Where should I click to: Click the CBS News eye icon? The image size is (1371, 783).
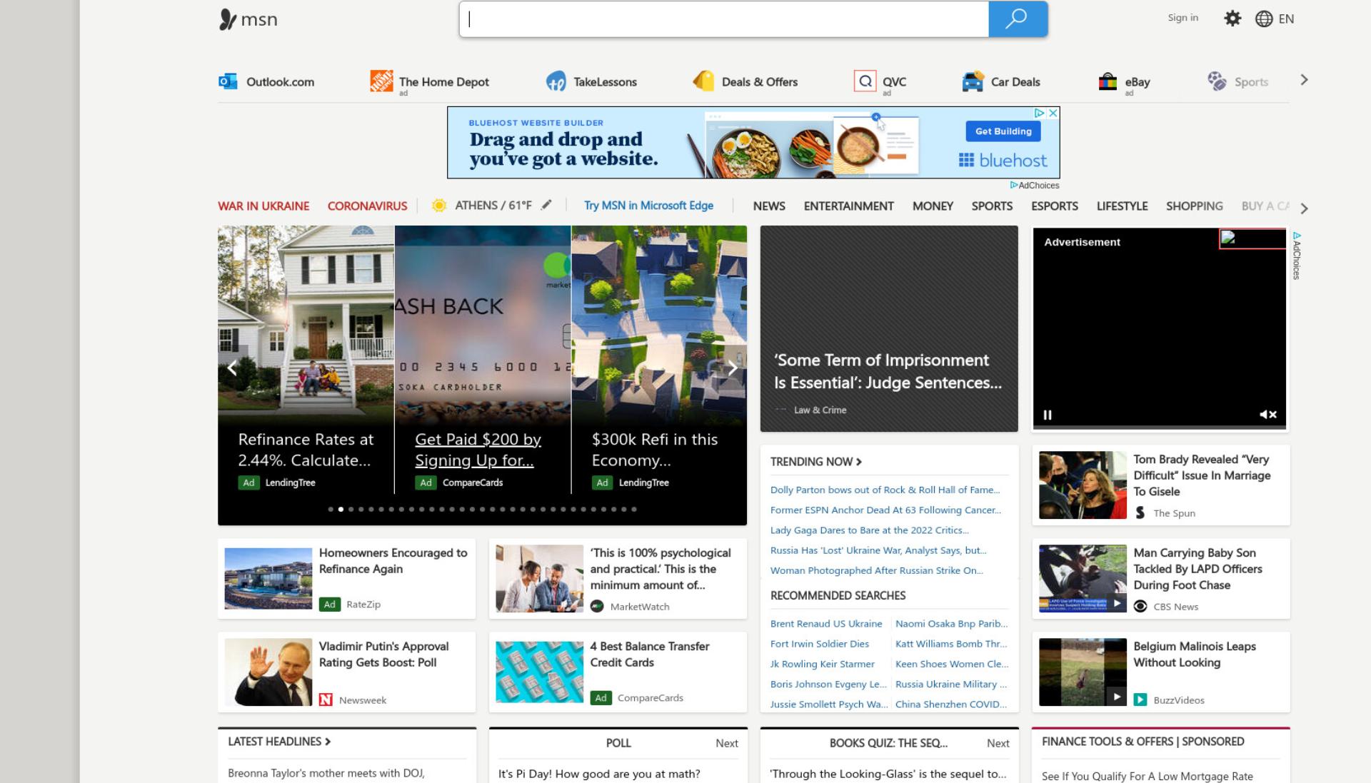click(1140, 606)
